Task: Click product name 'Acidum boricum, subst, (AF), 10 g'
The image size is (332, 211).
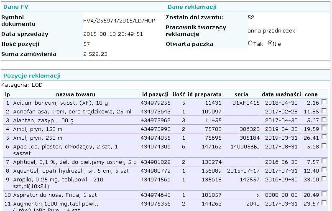Action: click(x=60, y=103)
